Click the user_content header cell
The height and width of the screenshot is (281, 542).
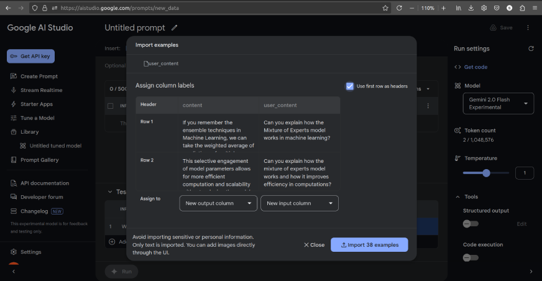[x=300, y=105]
